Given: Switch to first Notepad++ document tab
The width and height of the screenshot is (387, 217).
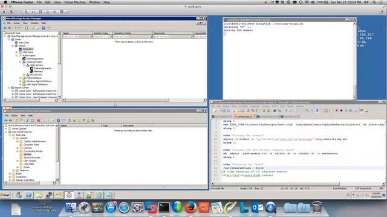Looking at the screenshot, I should pyautogui.click(x=222, y=116).
